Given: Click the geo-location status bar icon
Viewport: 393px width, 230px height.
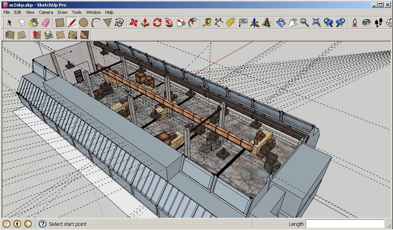Looking at the screenshot, I should pos(6,224).
